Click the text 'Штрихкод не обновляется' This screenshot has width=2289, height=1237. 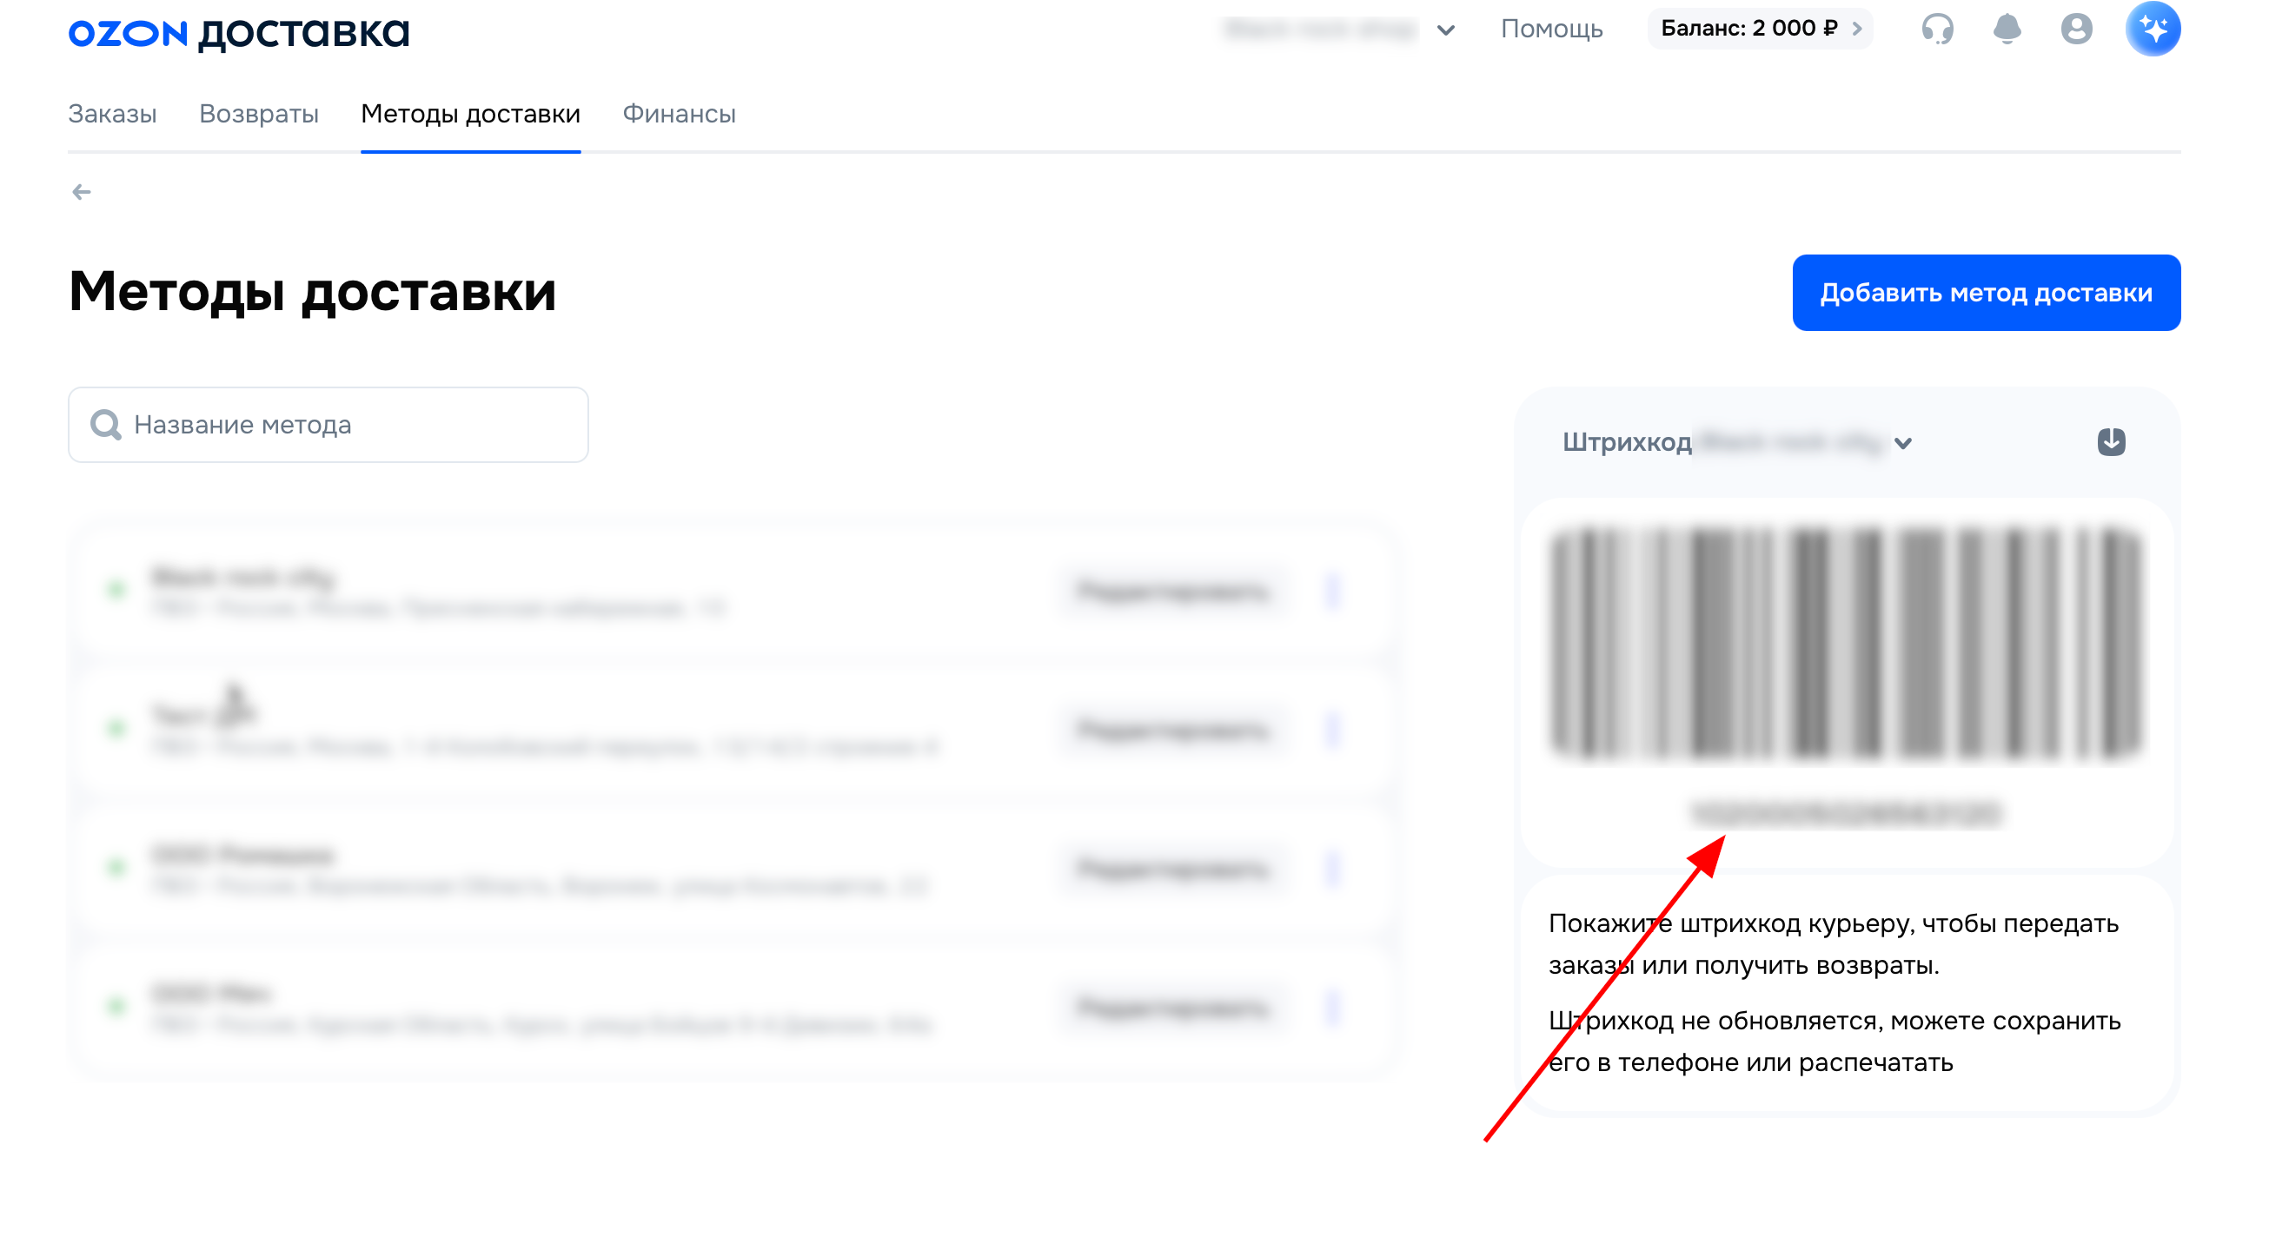pos(1715,1021)
